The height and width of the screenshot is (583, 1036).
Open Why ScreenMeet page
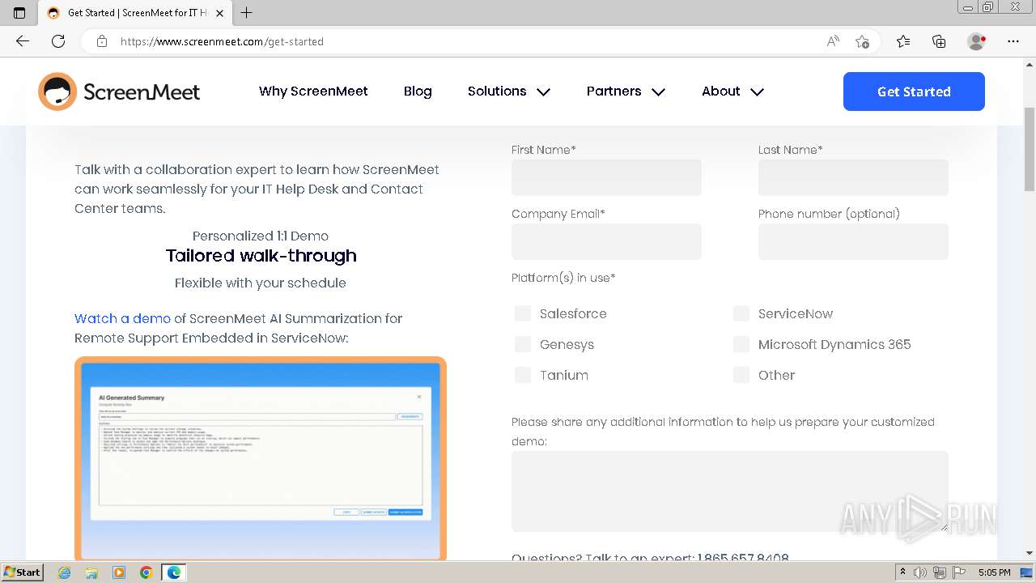313,91
